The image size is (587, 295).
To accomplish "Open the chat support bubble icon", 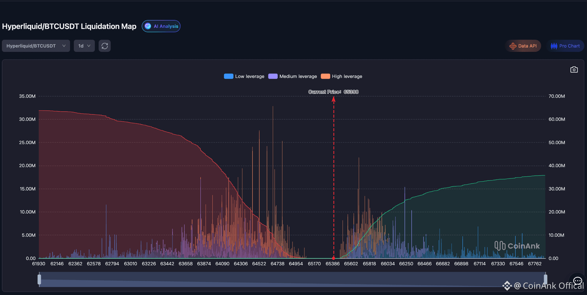I will (578, 281).
